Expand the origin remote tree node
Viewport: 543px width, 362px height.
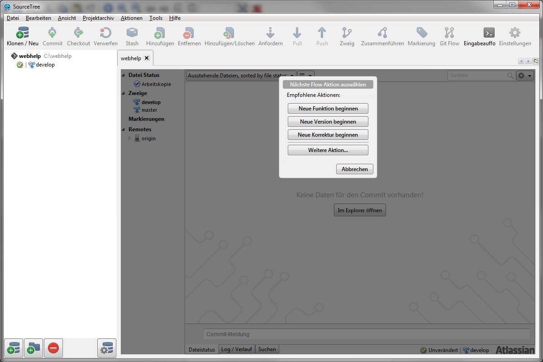coord(129,138)
